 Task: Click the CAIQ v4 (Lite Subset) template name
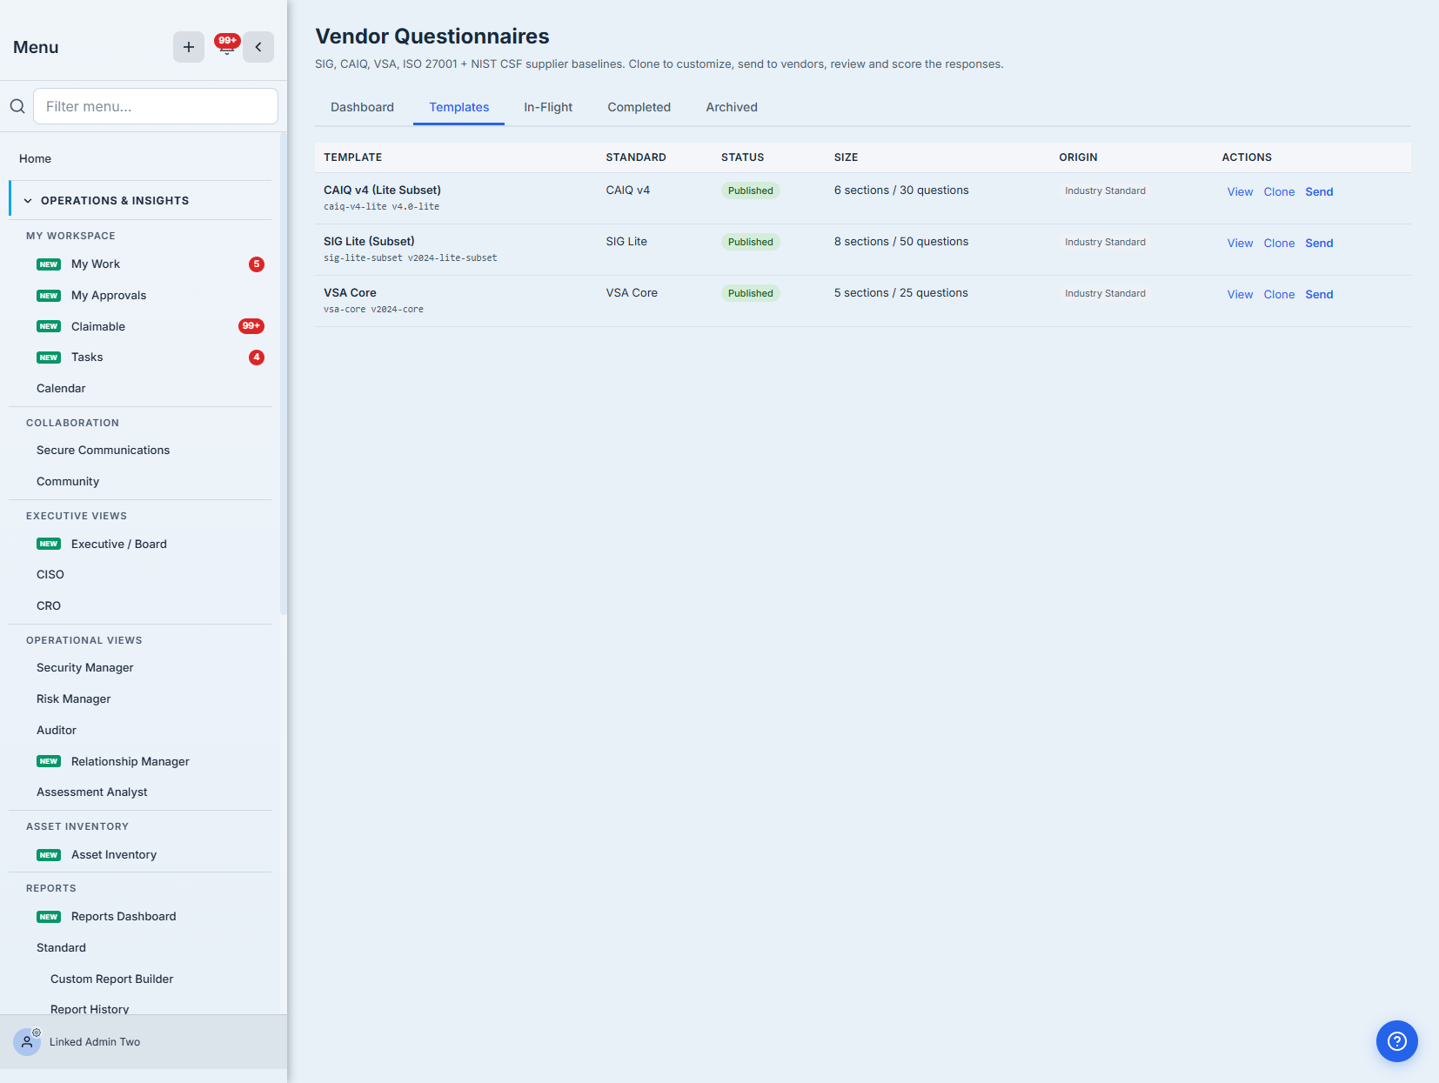(x=382, y=191)
